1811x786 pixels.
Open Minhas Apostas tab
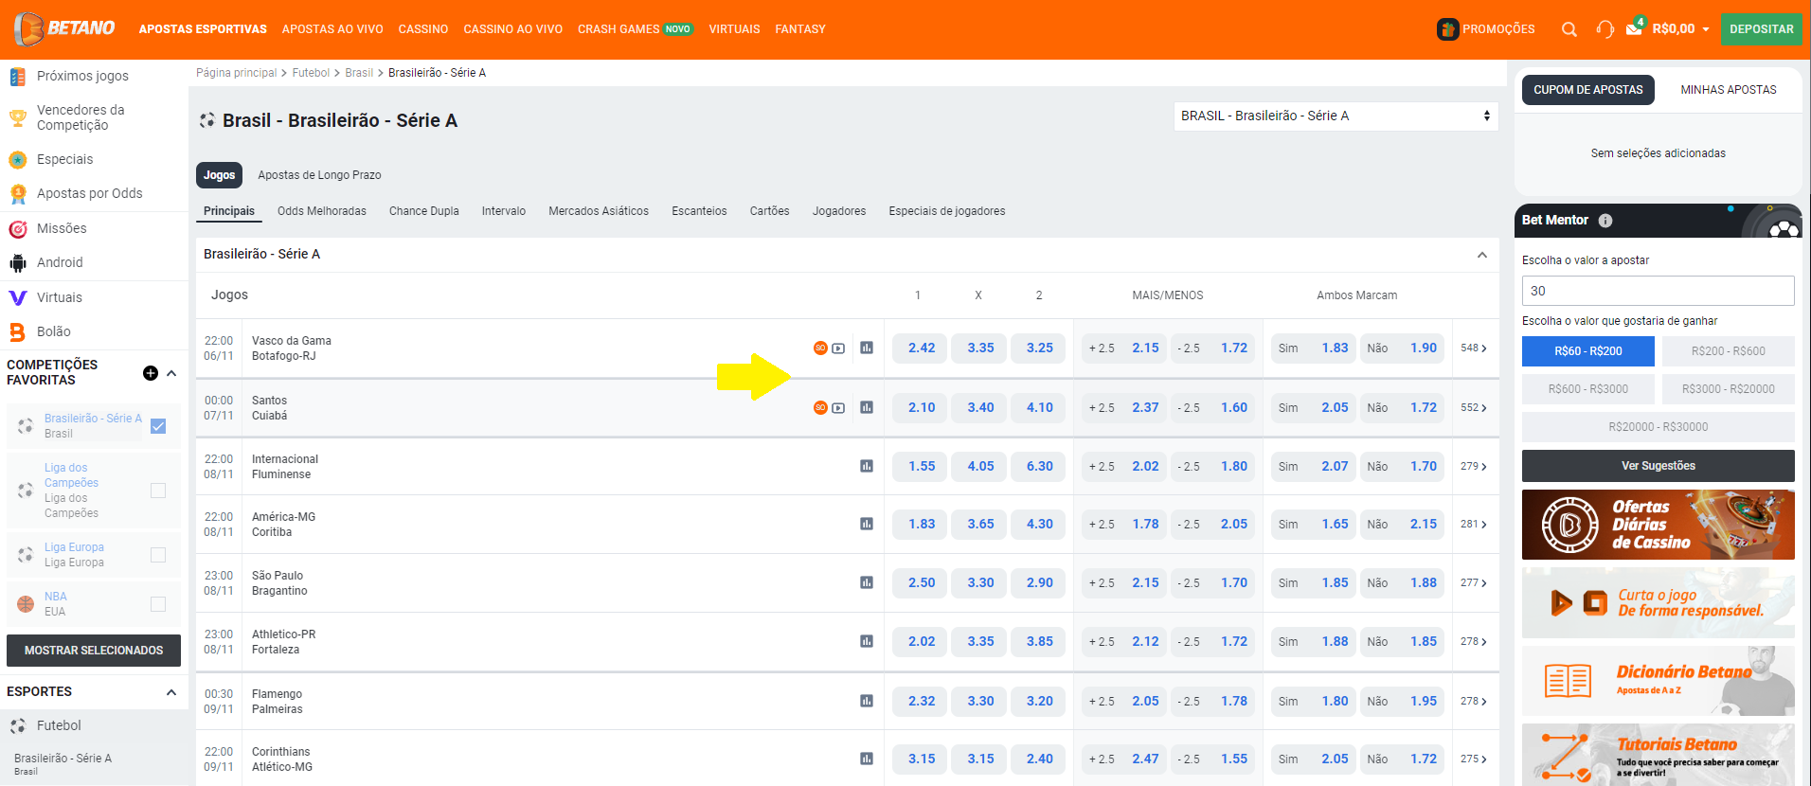[x=1729, y=90]
